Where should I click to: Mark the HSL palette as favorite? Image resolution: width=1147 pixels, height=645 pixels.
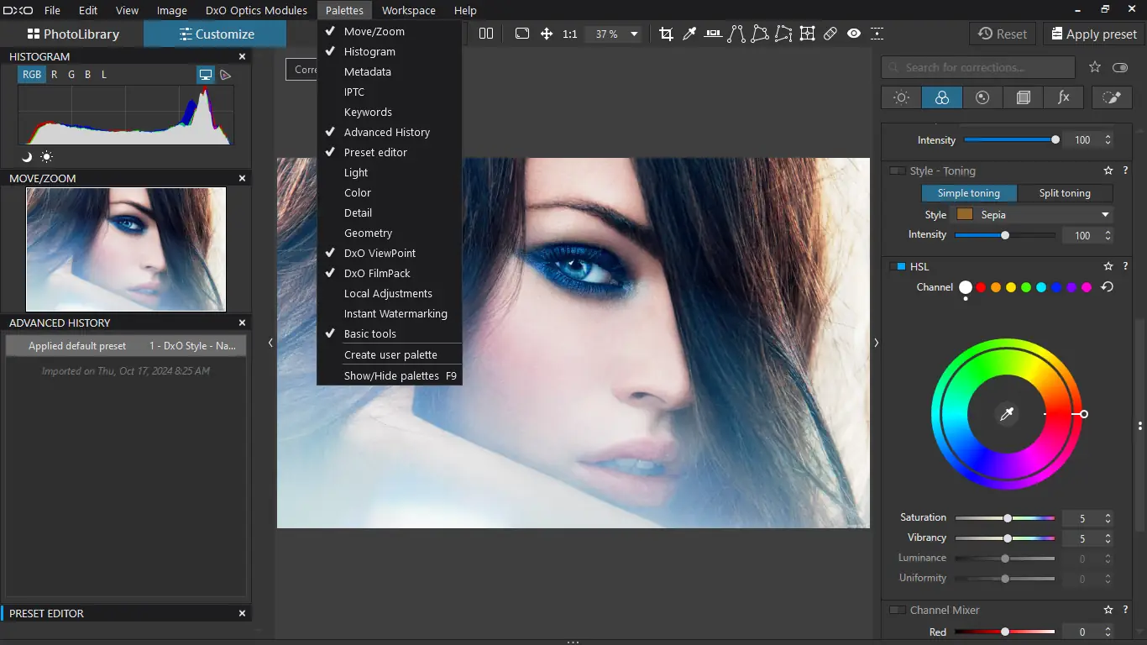[x=1108, y=266]
